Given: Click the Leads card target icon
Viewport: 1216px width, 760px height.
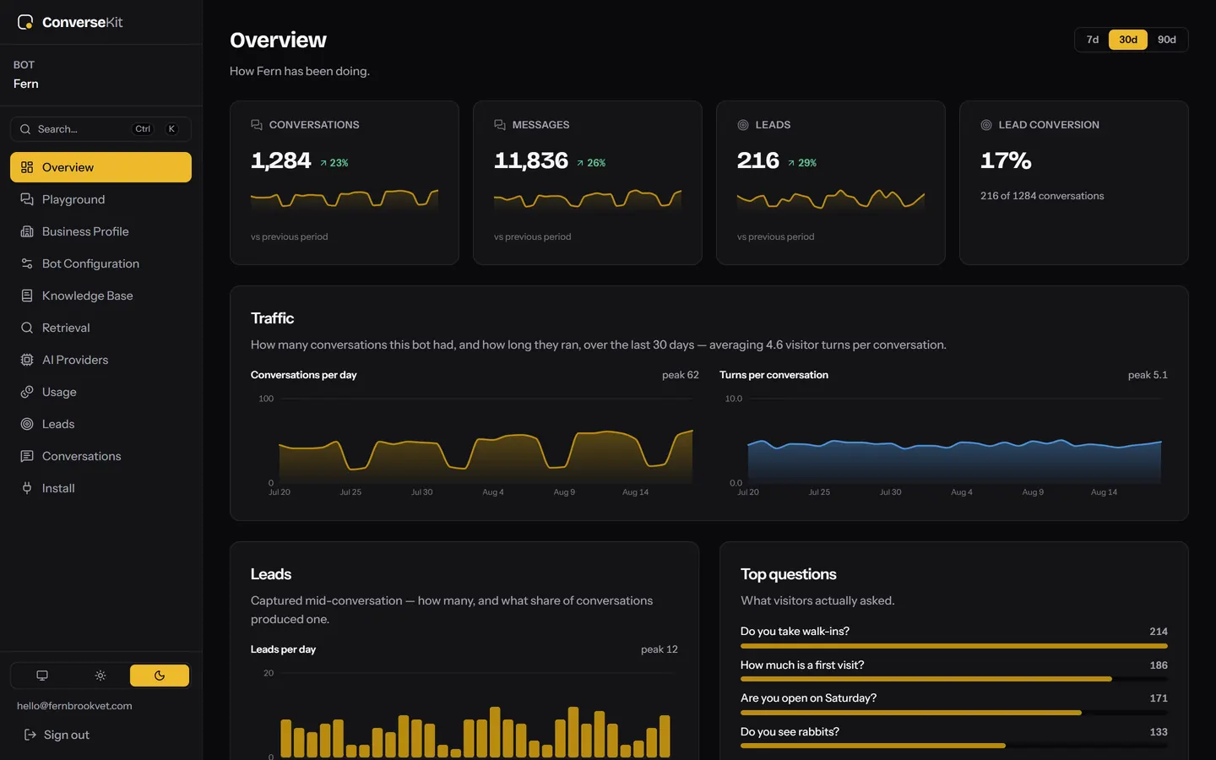Looking at the screenshot, I should 743,125.
